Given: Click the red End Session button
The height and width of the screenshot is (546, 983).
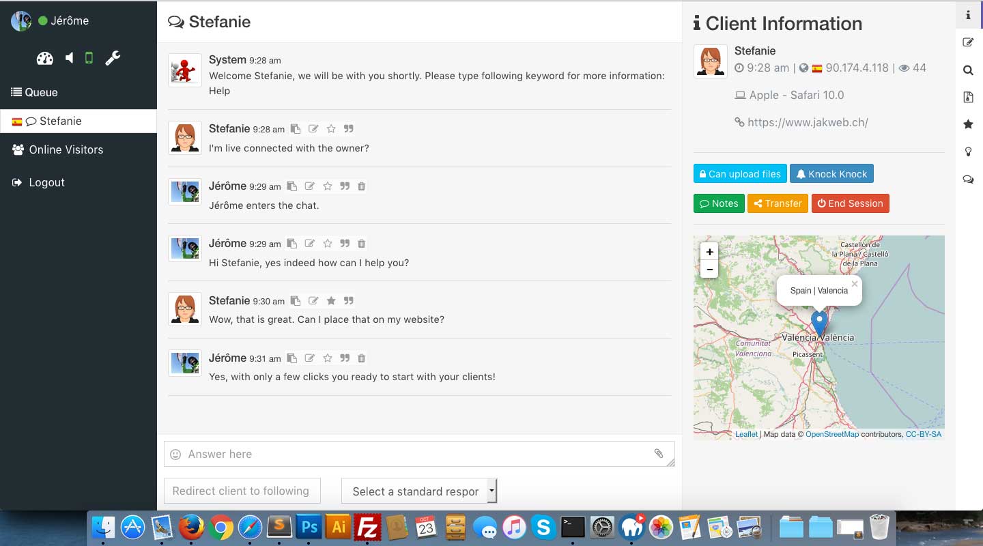Looking at the screenshot, I should (850, 203).
